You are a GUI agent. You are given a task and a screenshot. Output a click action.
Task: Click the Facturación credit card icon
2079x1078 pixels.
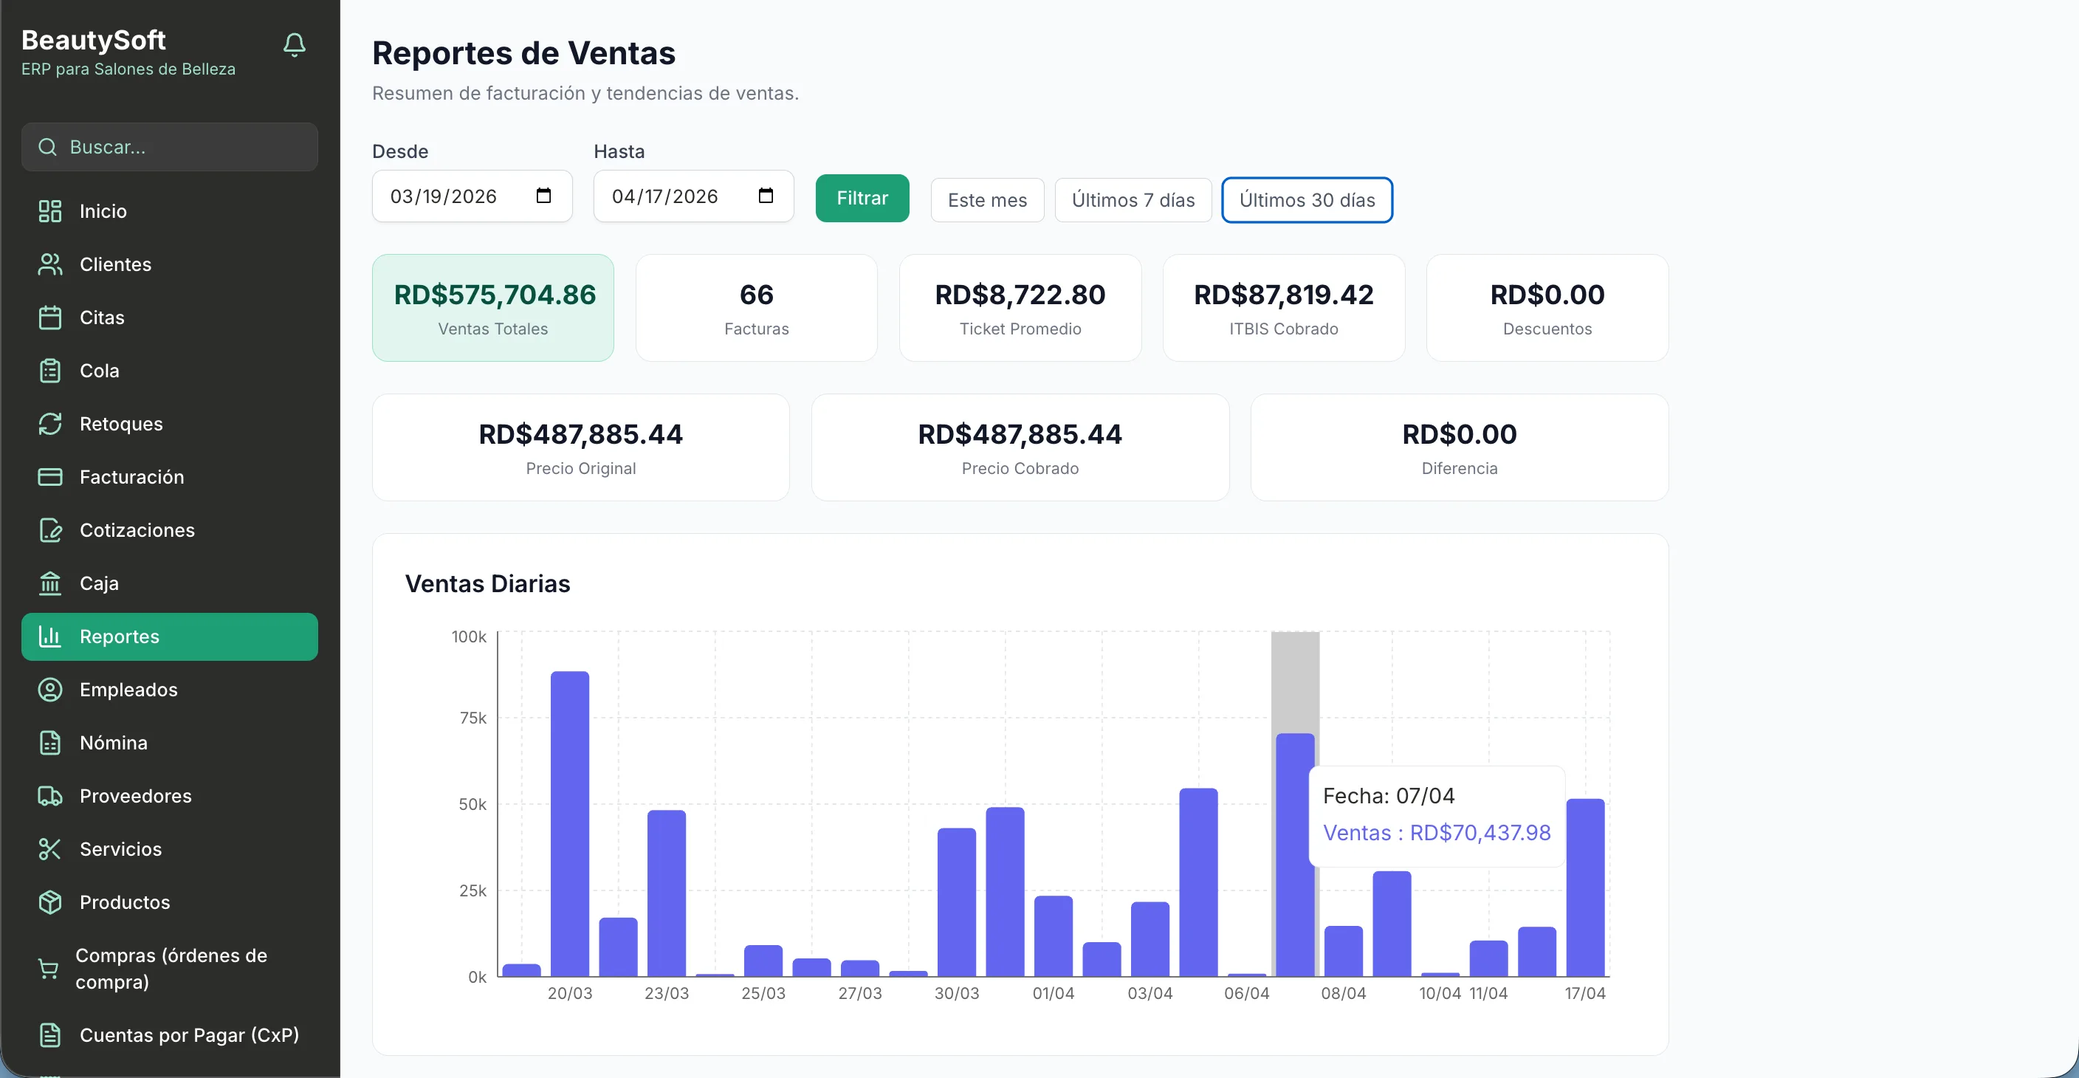click(50, 477)
